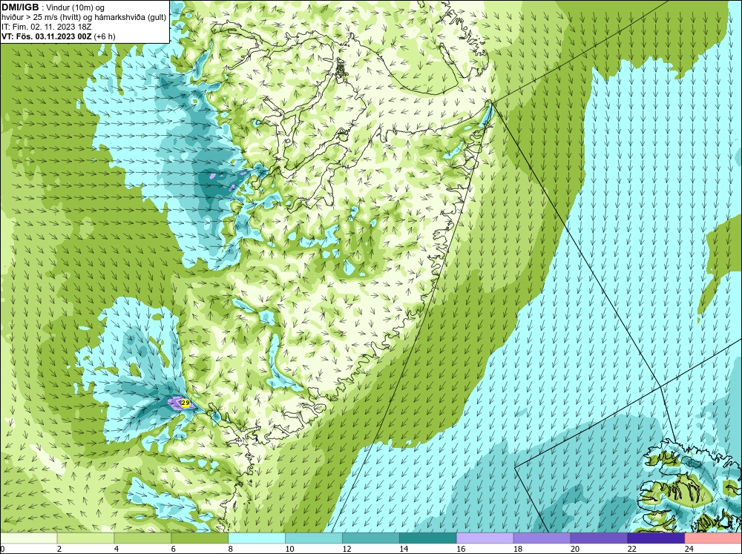Click the yellow 29 max gust marker
Viewport: 742px width, 554px height.
point(185,403)
